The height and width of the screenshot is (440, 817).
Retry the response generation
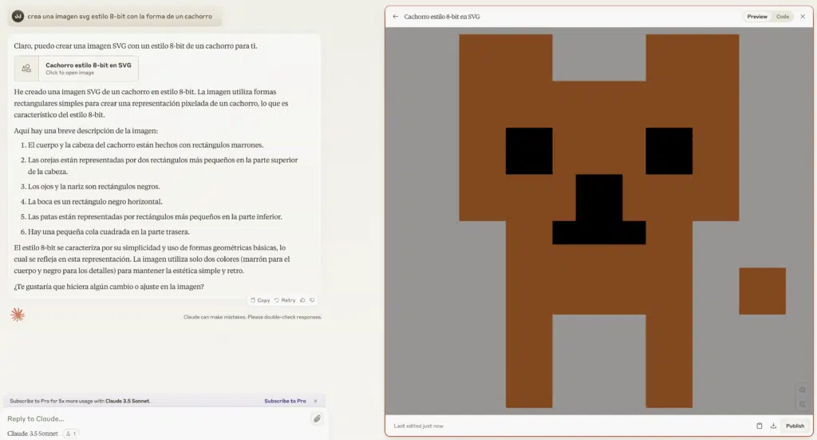tap(285, 300)
